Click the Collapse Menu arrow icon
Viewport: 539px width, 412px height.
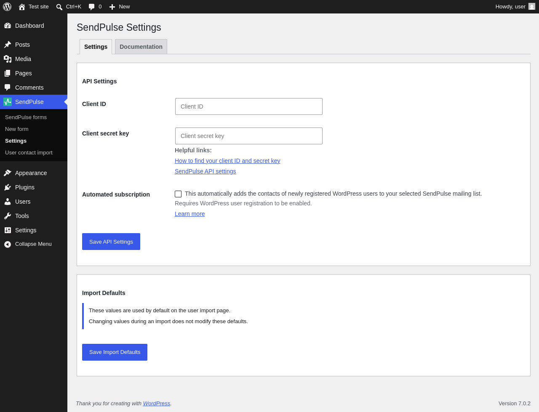click(x=8, y=245)
